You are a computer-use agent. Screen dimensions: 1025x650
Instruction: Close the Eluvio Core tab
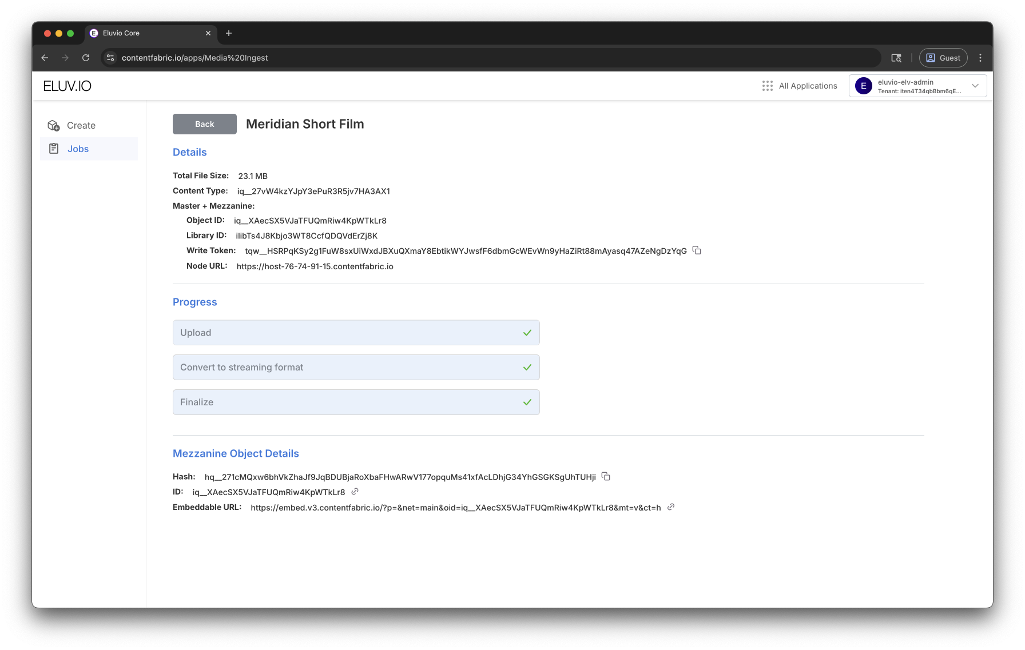coord(208,33)
